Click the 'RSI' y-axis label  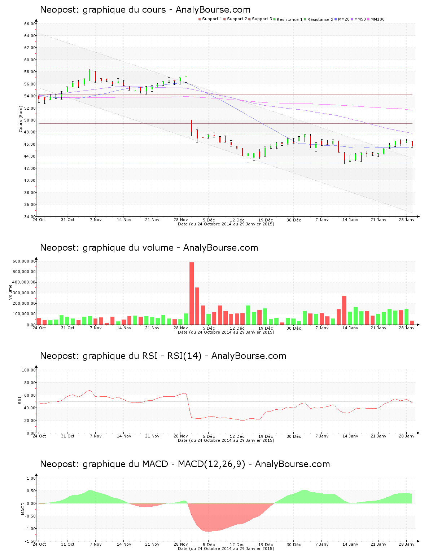click(x=19, y=400)
